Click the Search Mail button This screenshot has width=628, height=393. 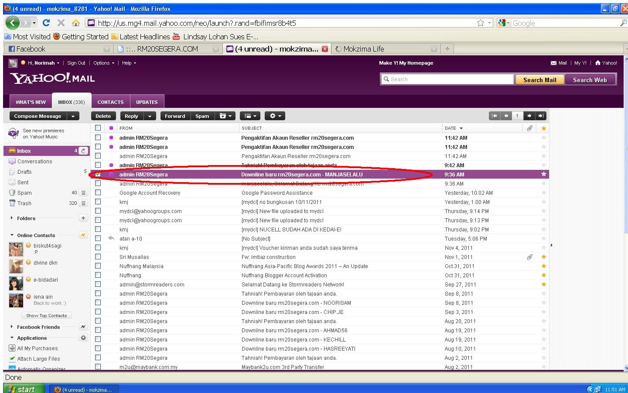(x=540, y=79)
